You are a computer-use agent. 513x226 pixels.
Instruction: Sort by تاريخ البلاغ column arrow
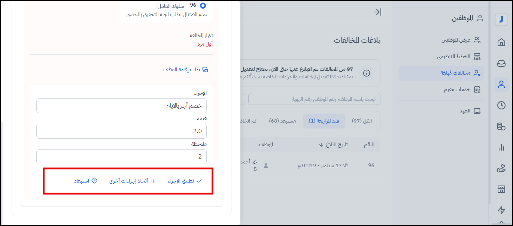click(321, 145)
